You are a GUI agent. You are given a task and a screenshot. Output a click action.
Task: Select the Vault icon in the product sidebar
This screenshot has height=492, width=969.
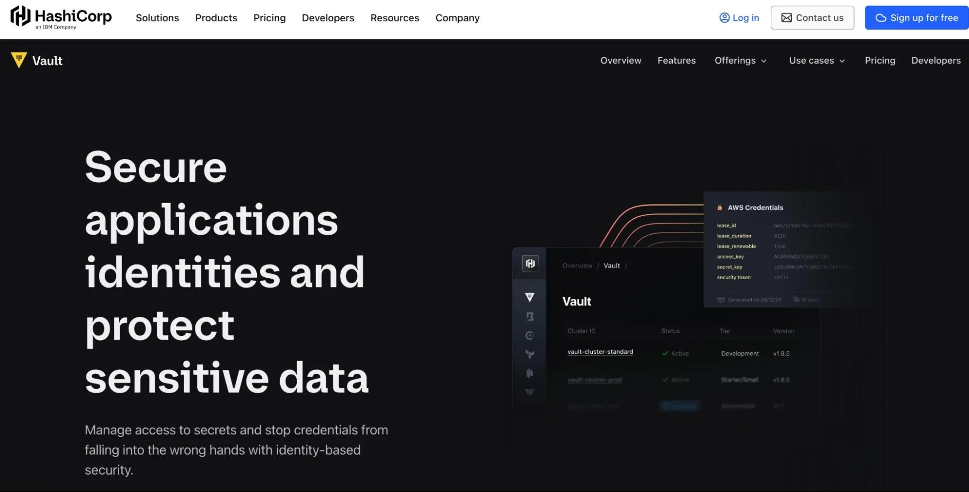coord(529,297)
